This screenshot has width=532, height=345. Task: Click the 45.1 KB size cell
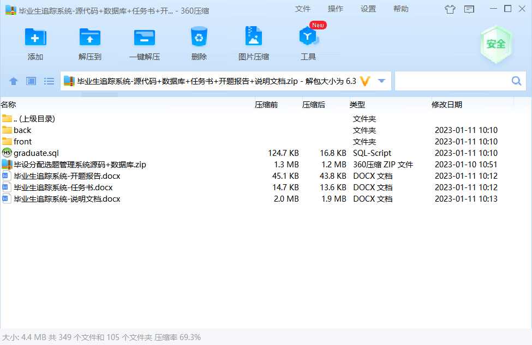pyautogui.click(x=285, y=176)
